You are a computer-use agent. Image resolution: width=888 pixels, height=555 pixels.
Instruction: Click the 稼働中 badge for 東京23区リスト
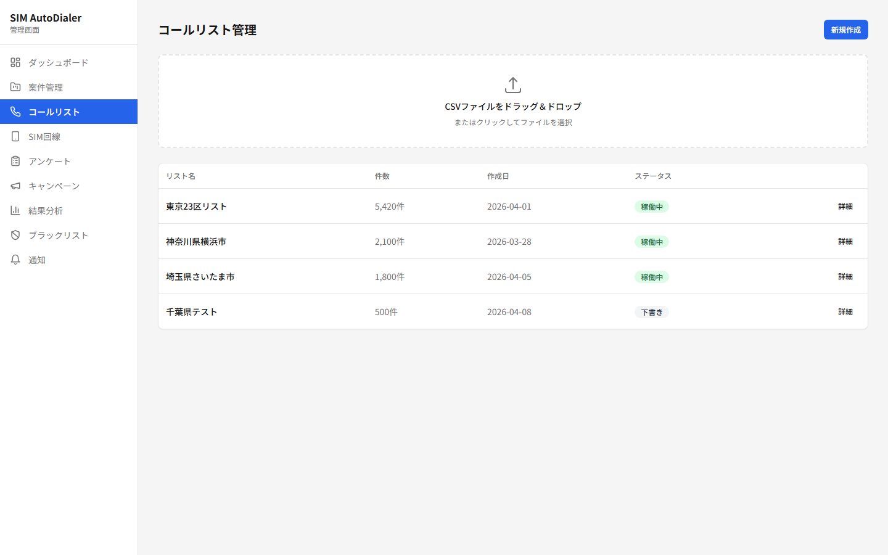[x=652, y=207]
